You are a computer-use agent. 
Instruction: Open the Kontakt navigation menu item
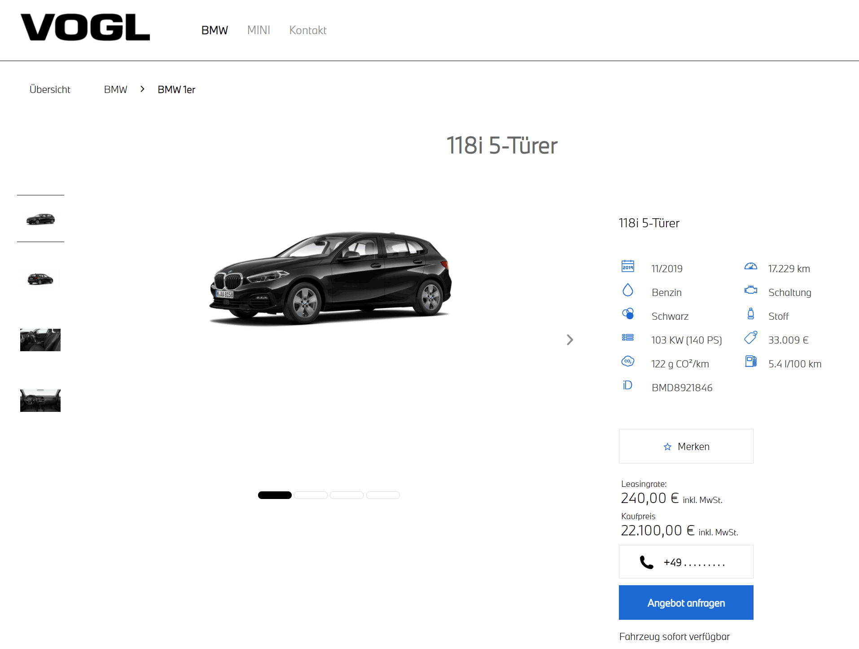click(x=308, y=30)
